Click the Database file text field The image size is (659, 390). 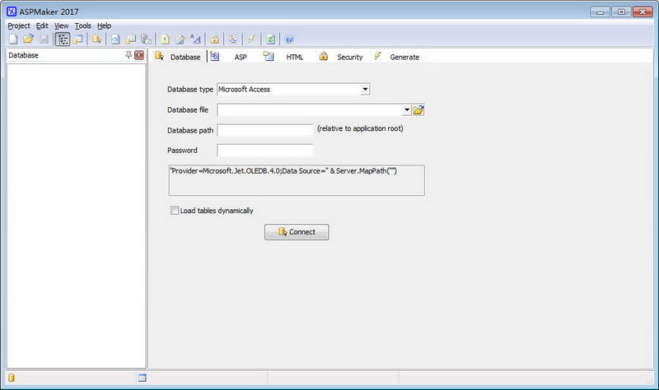pos(310,110)
